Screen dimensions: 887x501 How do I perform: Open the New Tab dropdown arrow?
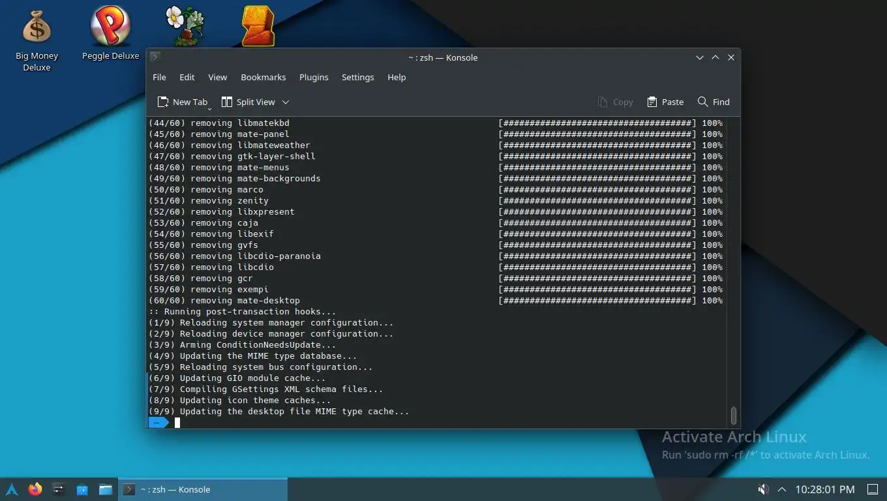tap(209, 108)
